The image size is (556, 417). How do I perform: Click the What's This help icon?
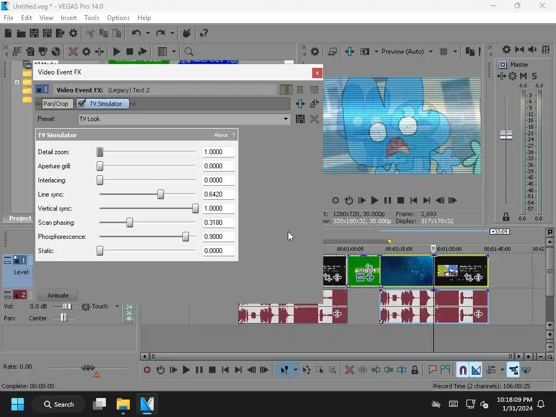click(204, 33)
